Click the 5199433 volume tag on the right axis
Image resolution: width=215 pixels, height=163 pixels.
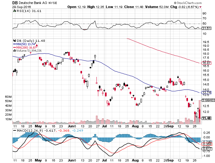pos(208,100)
